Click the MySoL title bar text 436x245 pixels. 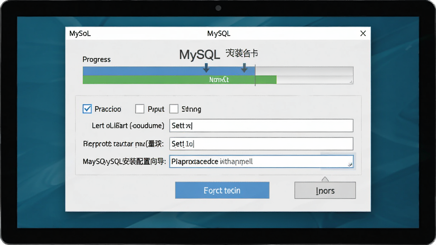point(80,33)
